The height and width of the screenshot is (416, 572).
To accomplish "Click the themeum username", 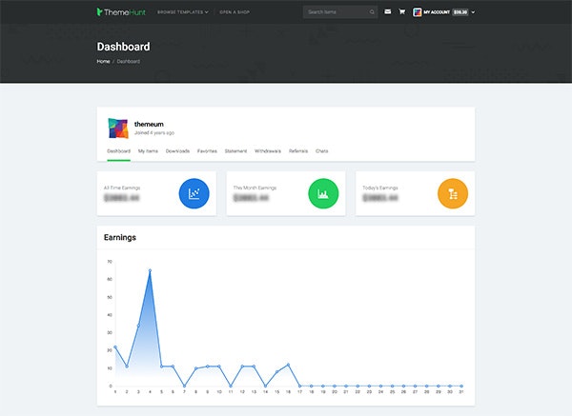I will pos(149,124).
